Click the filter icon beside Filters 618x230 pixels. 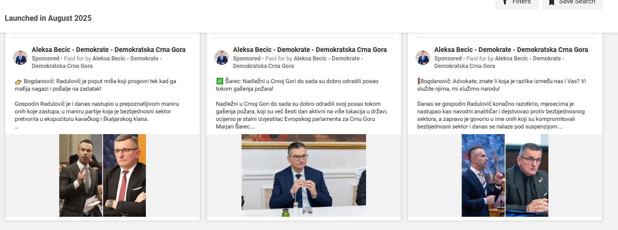point(505,2)
